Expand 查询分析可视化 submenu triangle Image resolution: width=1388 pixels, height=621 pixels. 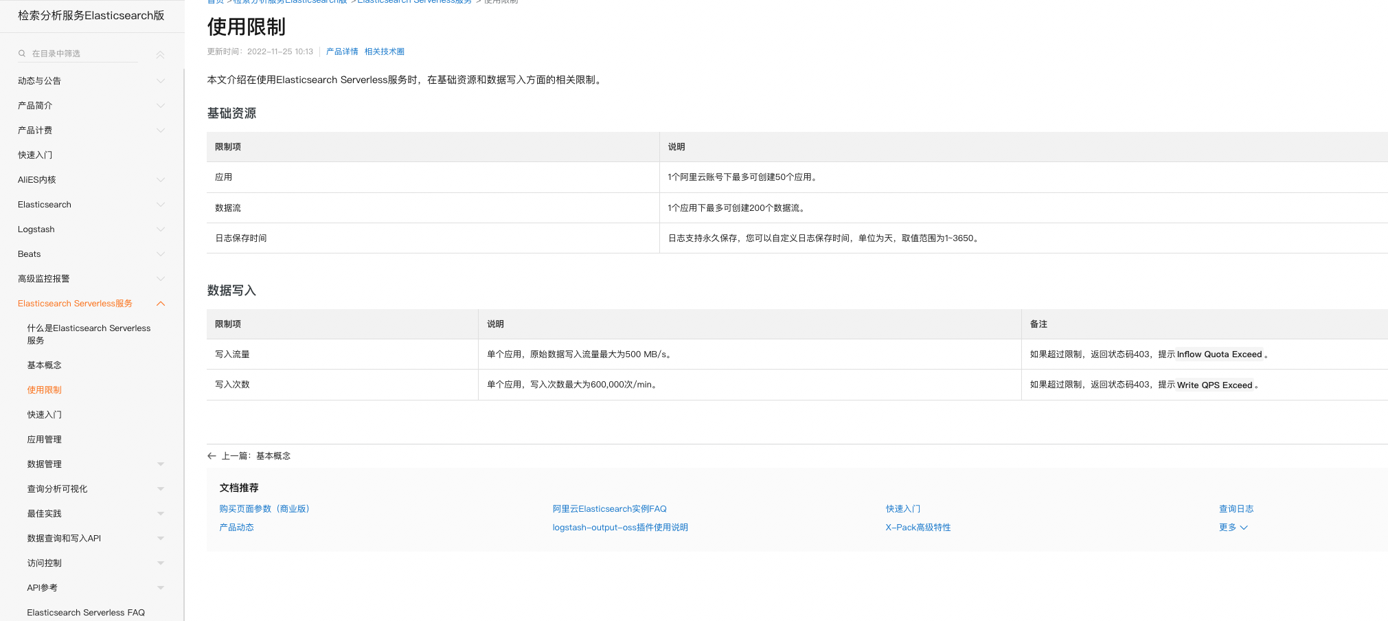click(x=161, y=489)
